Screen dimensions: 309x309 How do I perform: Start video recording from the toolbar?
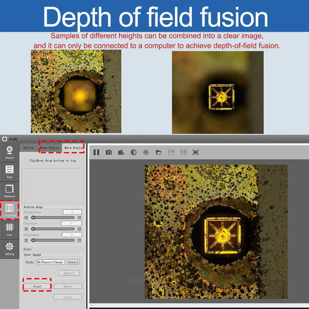coord(121,153)
